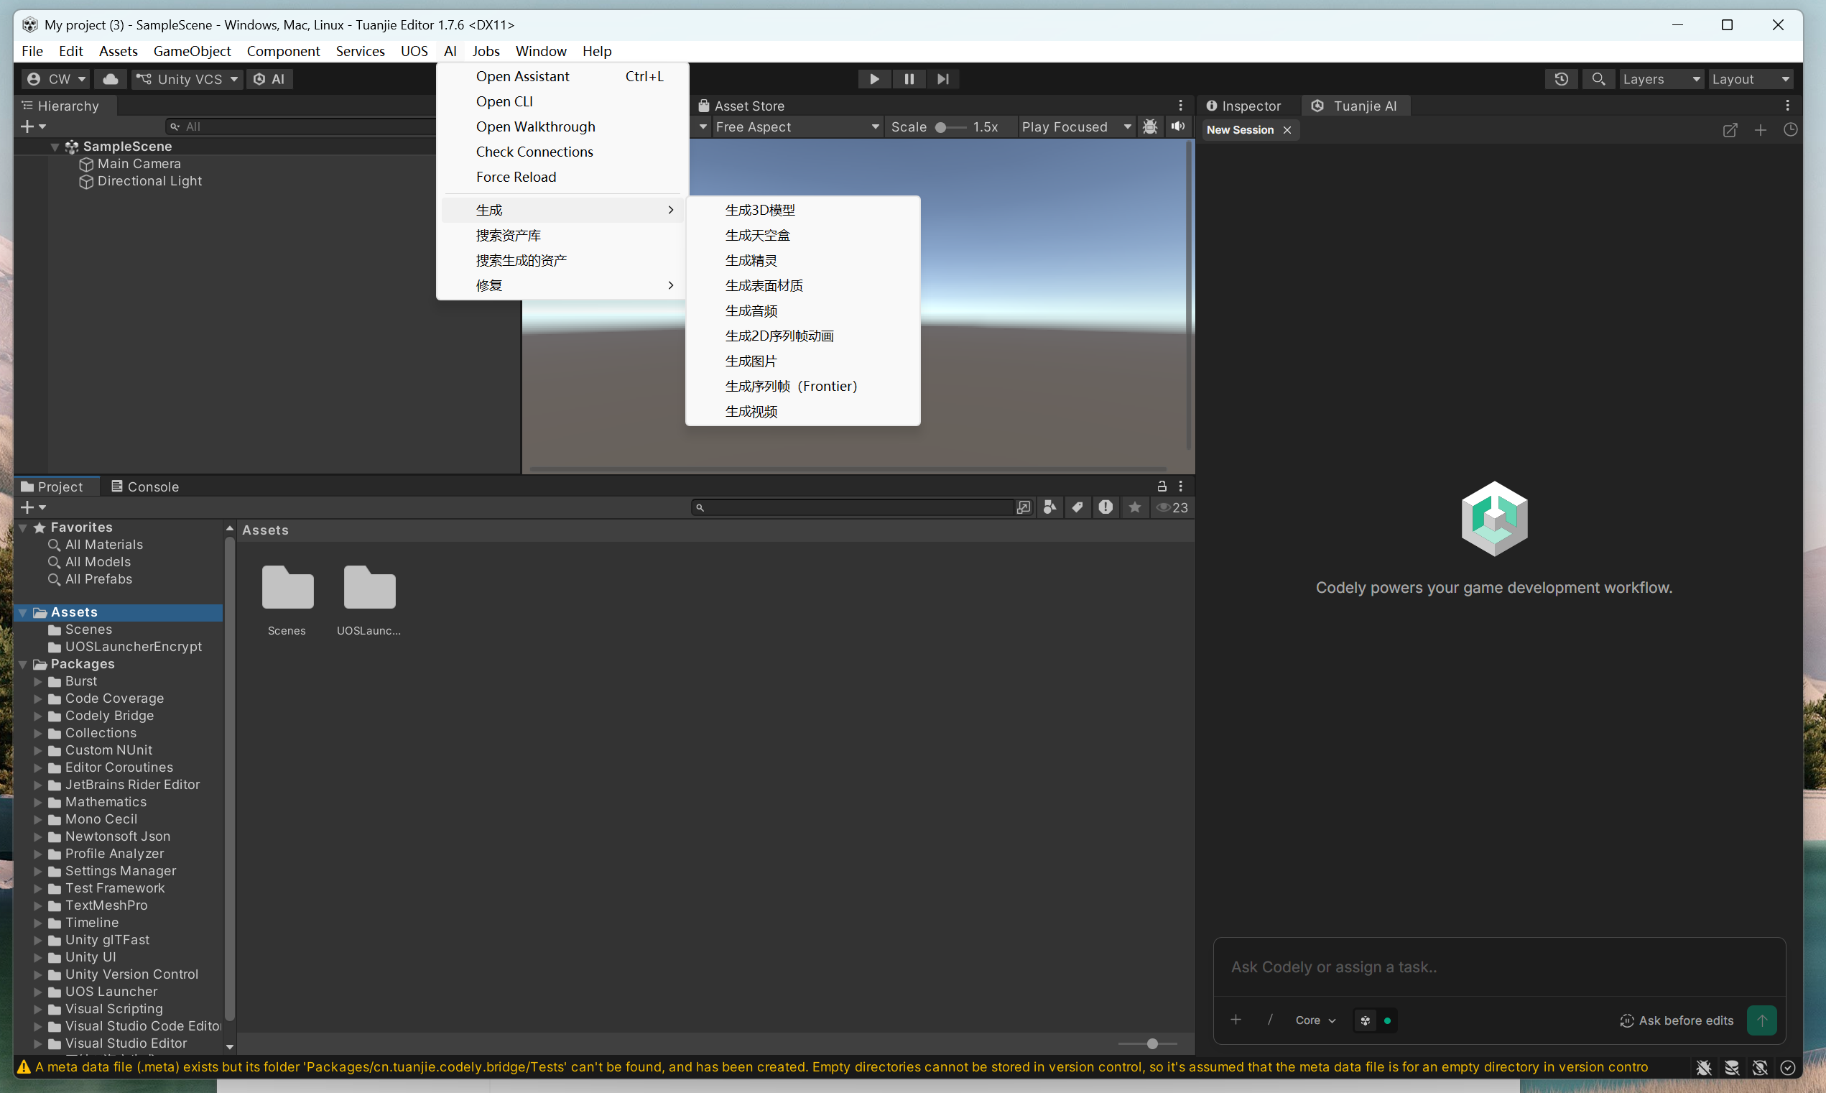Viewport: 1826px width, 1093px height.
Task: Open the Unity VCS dropdown
Action: point(187,79)
